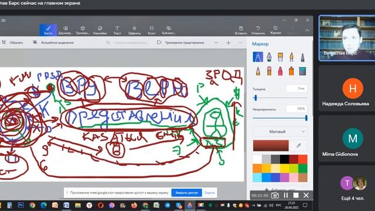
Task: Click Mima Gidionova participant tile
Action: click(346, 138)
